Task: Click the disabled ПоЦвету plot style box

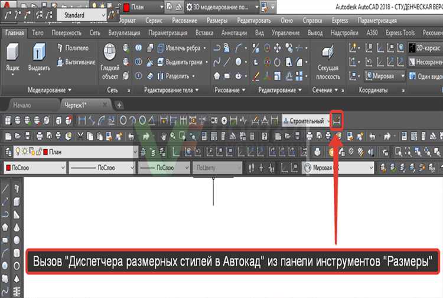Action: [217, 168]
